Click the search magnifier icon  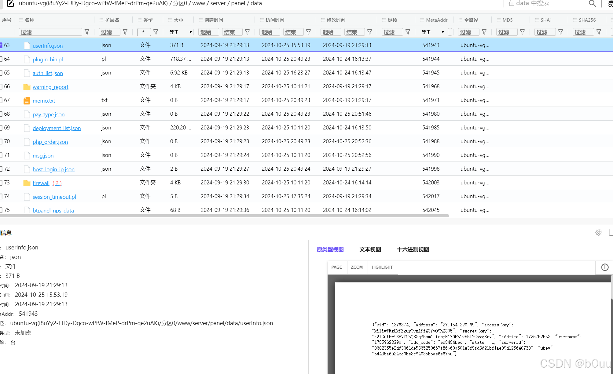[x=592, y=3]
